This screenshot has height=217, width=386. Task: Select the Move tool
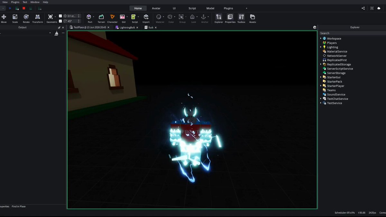(4, 18)
